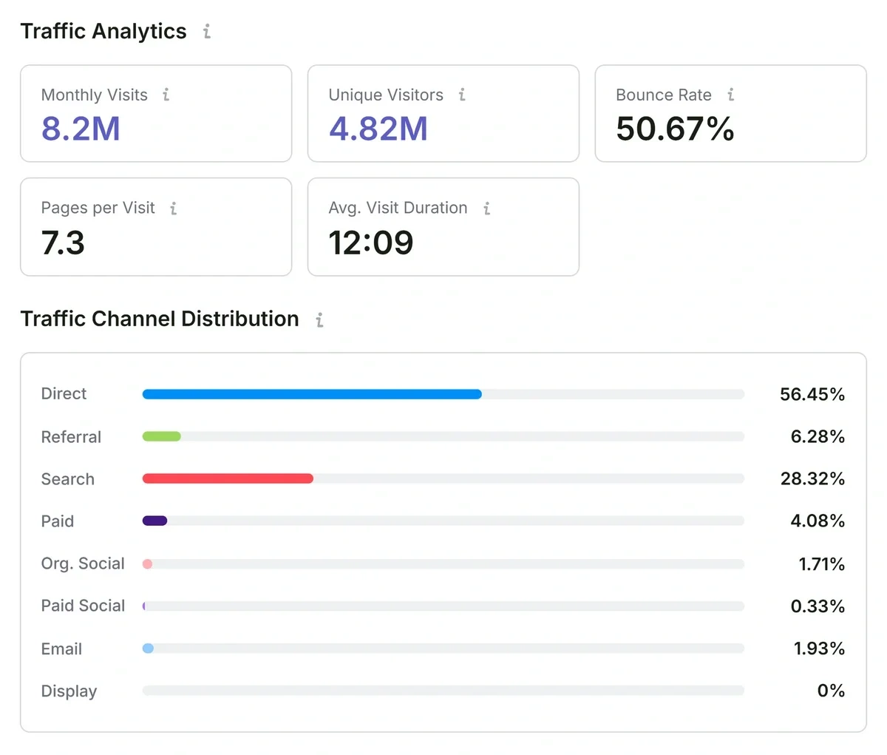Screen dimensions: 887x755
Task: Select the 6.28% Referral percentage
Action: 818,436
